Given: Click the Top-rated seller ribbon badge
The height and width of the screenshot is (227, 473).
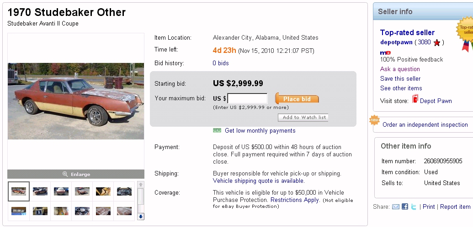Looking at the screenshot, I should point(465,33).
